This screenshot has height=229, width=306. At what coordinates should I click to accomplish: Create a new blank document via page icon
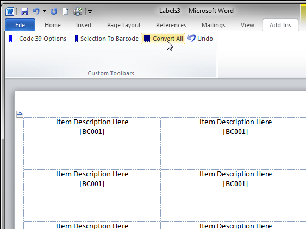coord(66,11)
